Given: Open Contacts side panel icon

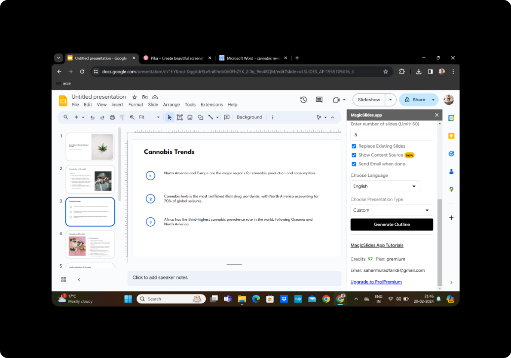Looking at the screenshot, I should (x=451, y=172).
